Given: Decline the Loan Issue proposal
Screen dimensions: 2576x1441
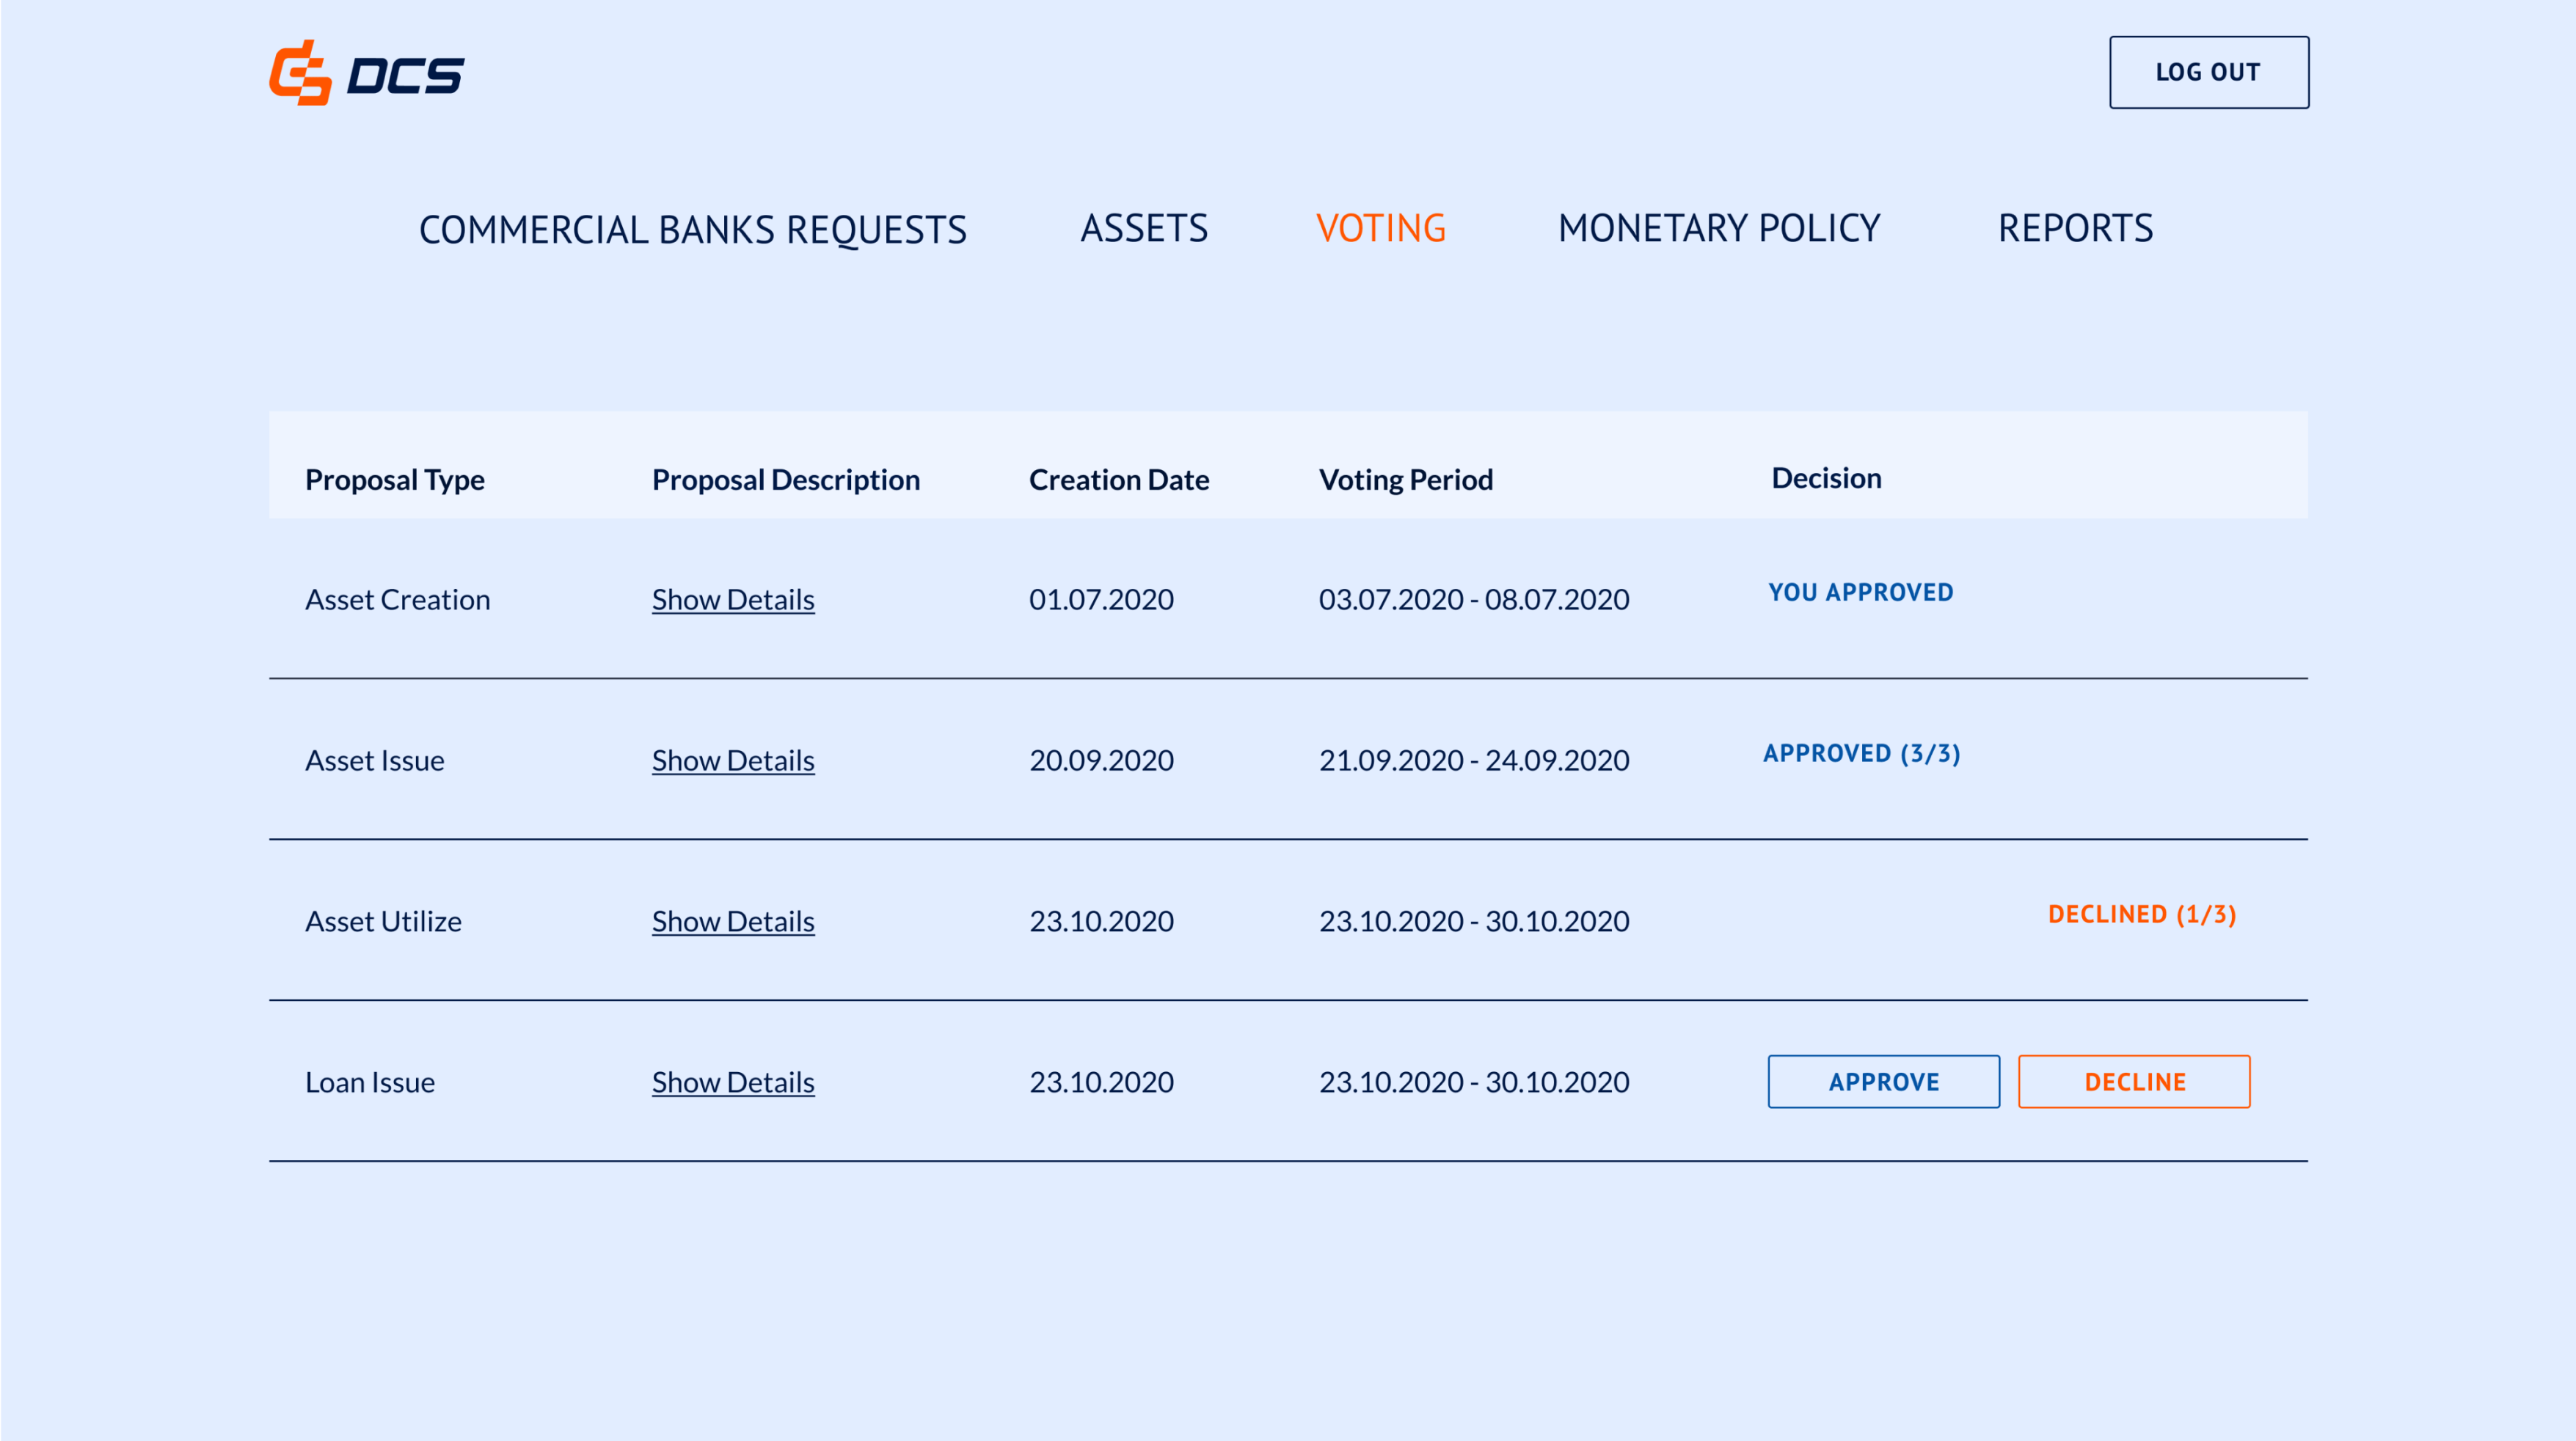Looking at the screenshot, I should pyautogui.click(x=2134, y=1081).
